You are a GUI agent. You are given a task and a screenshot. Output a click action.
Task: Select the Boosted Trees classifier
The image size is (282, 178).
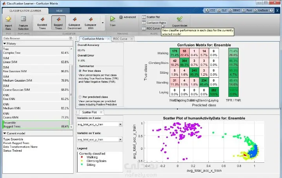[x=42, y=23]
